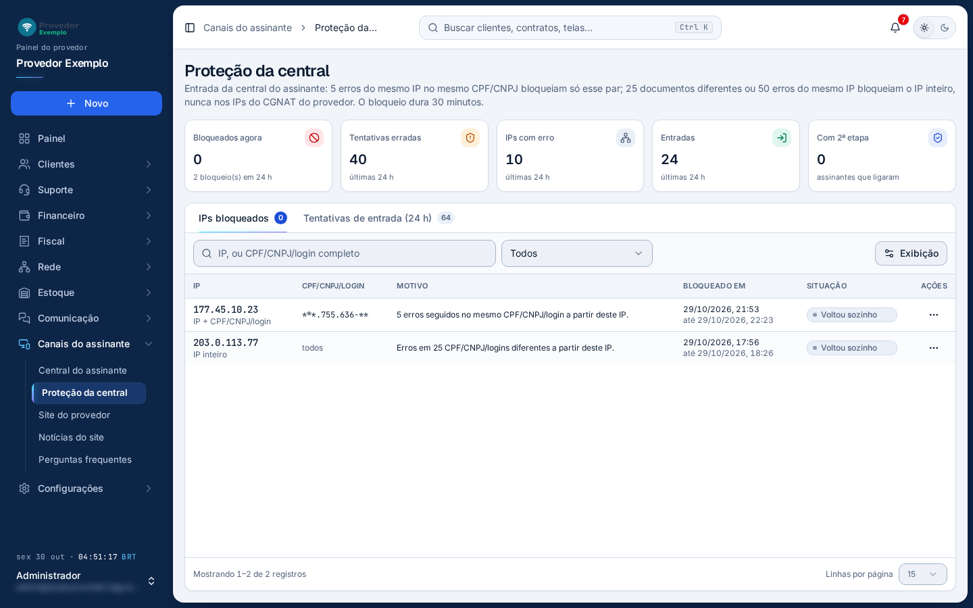Click the Canais do assinante screen icon
Image resolution: width=973 pixels, height=608 pixels.
[x=24, y=344]
